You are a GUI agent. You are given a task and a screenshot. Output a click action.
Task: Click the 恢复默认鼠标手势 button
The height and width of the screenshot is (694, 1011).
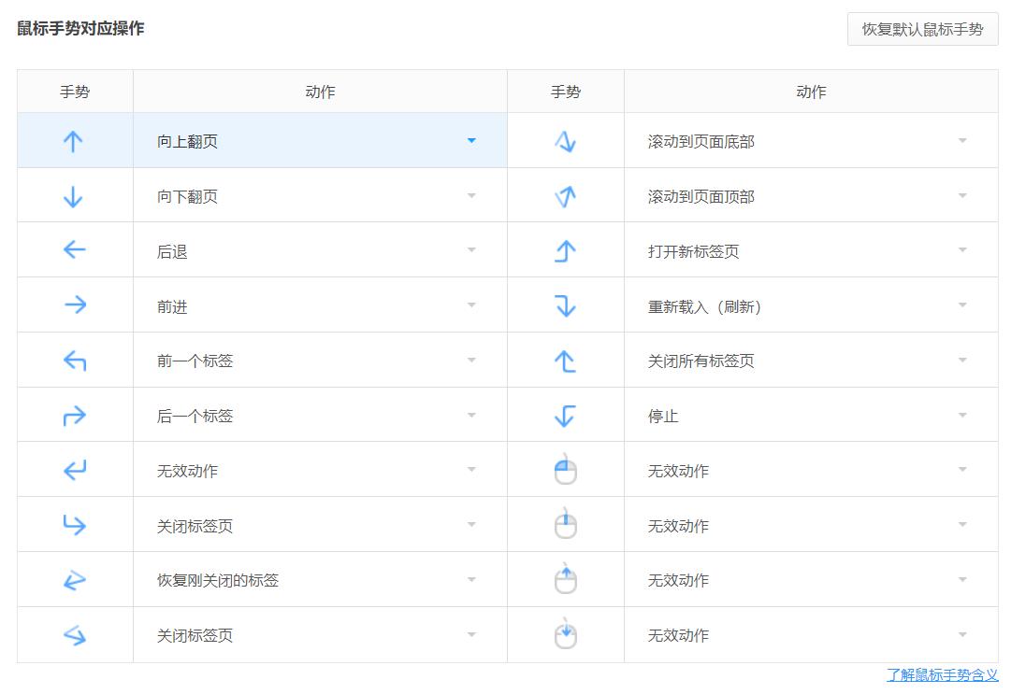(922, 29)
